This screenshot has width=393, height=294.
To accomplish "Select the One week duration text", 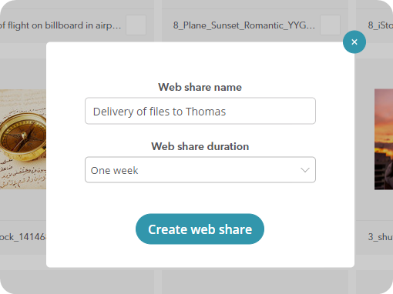I will tap(114, 170).
